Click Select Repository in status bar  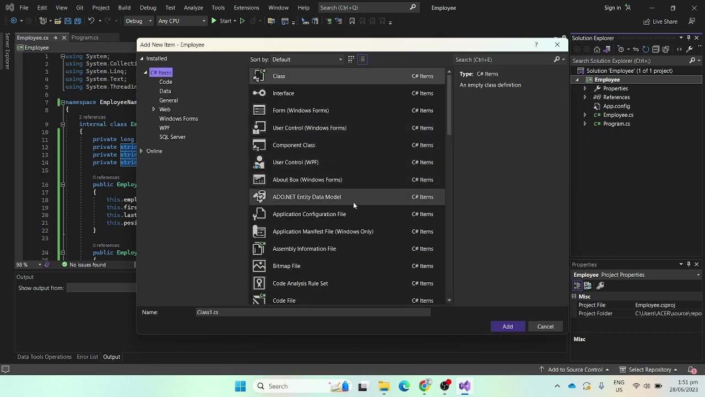pos(649,369)
